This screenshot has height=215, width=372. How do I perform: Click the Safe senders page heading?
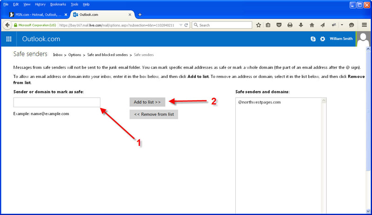click(x=30, y=54)
